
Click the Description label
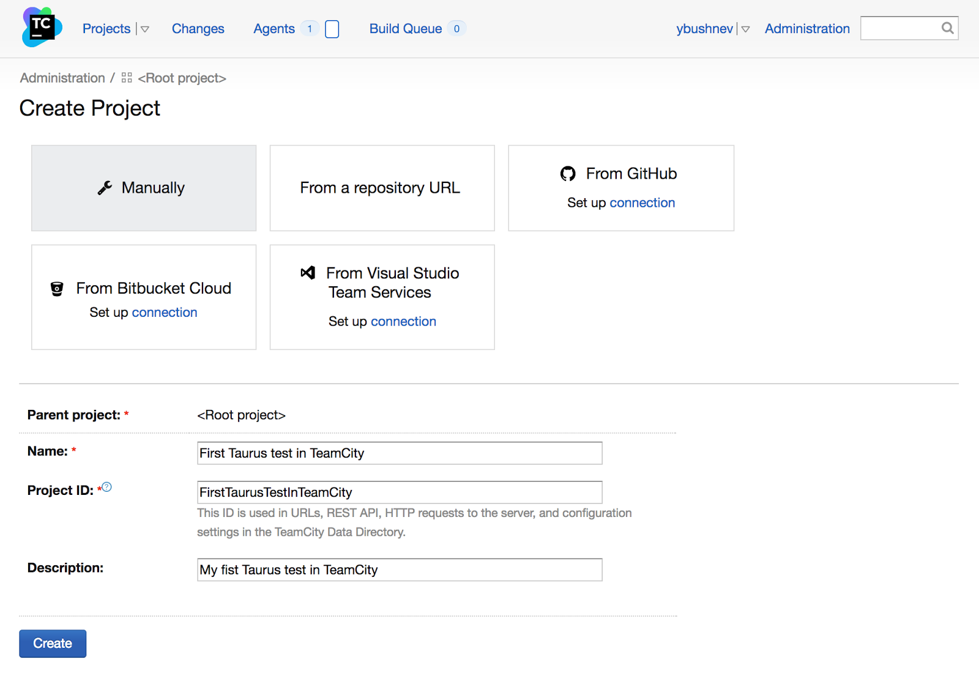point(65,568)
